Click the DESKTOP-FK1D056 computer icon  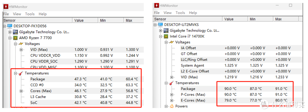click(10, 26)
